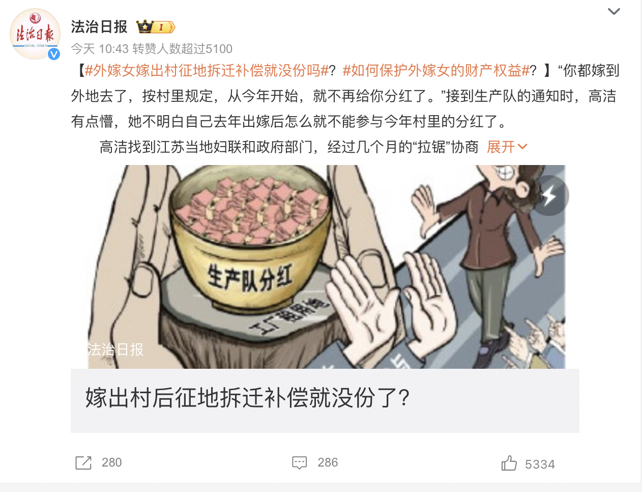The width and height of the screenshot is (642, 492).
Task: Click the crown membership level badge
Action: pyautogui.click(x=156, y=27)
